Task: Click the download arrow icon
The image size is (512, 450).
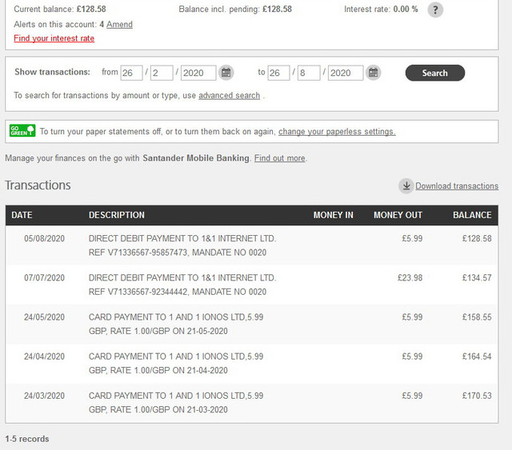Action: [x=406, y=185]
